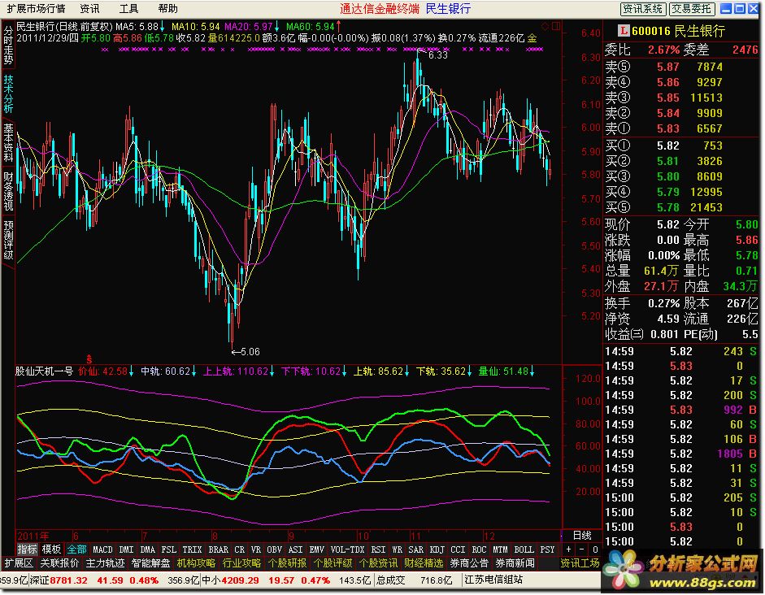765x595 pixels.
Task: Select the 指标 tab
Action: pos(27,549)
